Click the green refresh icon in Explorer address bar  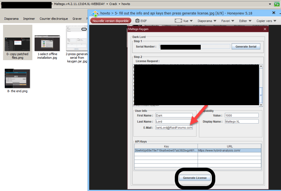277,4
